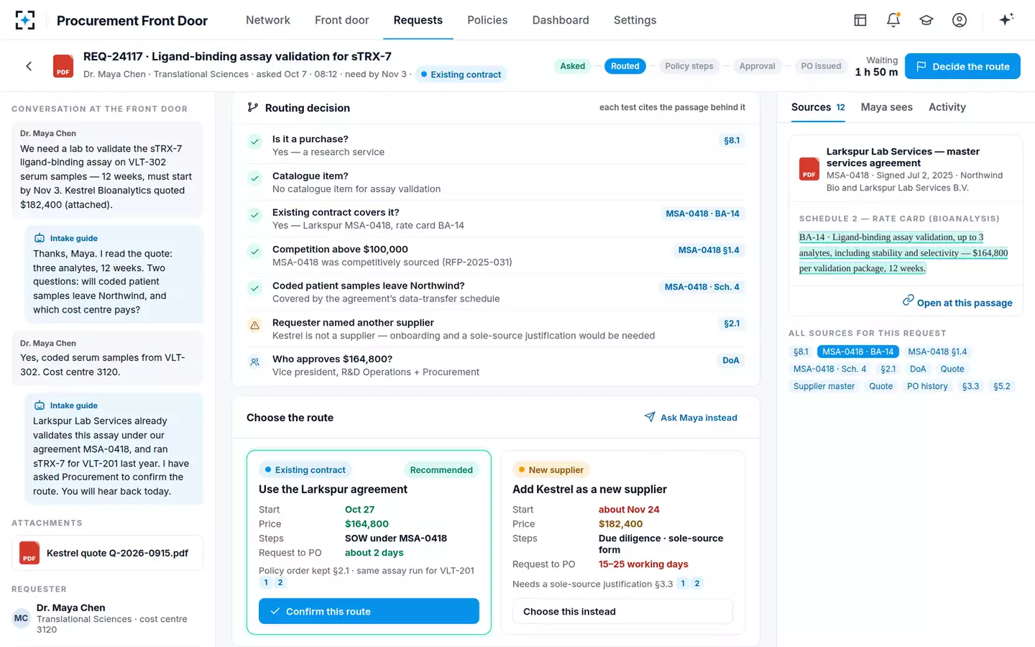Click the Kestrel quote PDF file icon
This screenshot has height=647, width=1035.
click(x=29, y=553)
